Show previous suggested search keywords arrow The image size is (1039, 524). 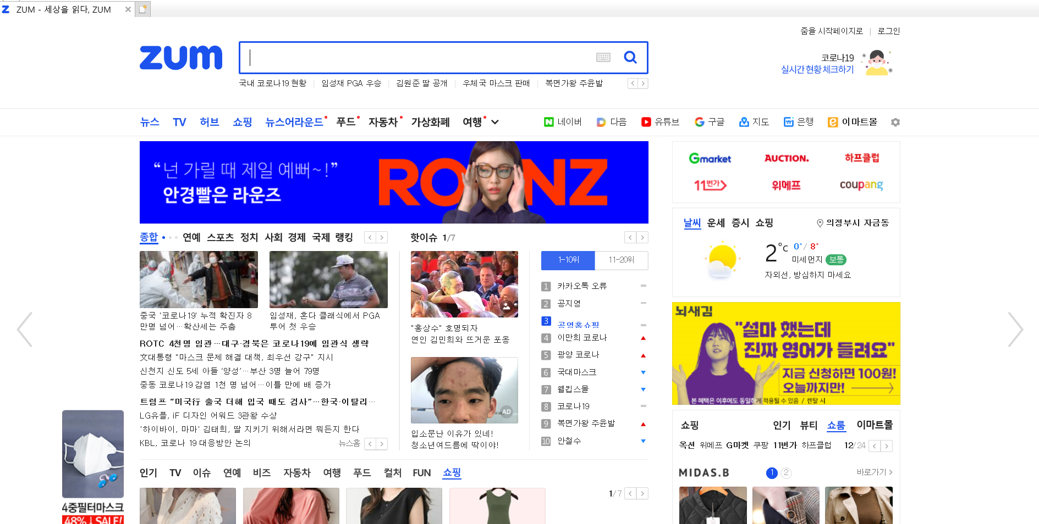pyautogui.click(x=633, y=83)
